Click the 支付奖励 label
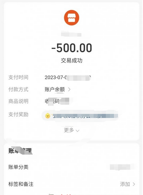 (18, 114)
